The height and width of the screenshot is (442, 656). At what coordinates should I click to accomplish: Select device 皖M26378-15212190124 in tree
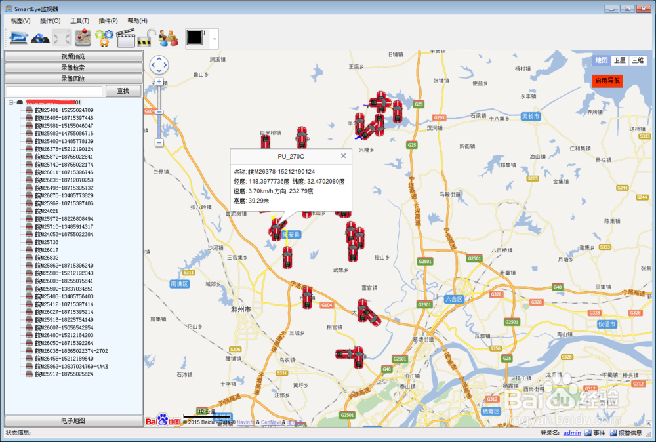64,149
